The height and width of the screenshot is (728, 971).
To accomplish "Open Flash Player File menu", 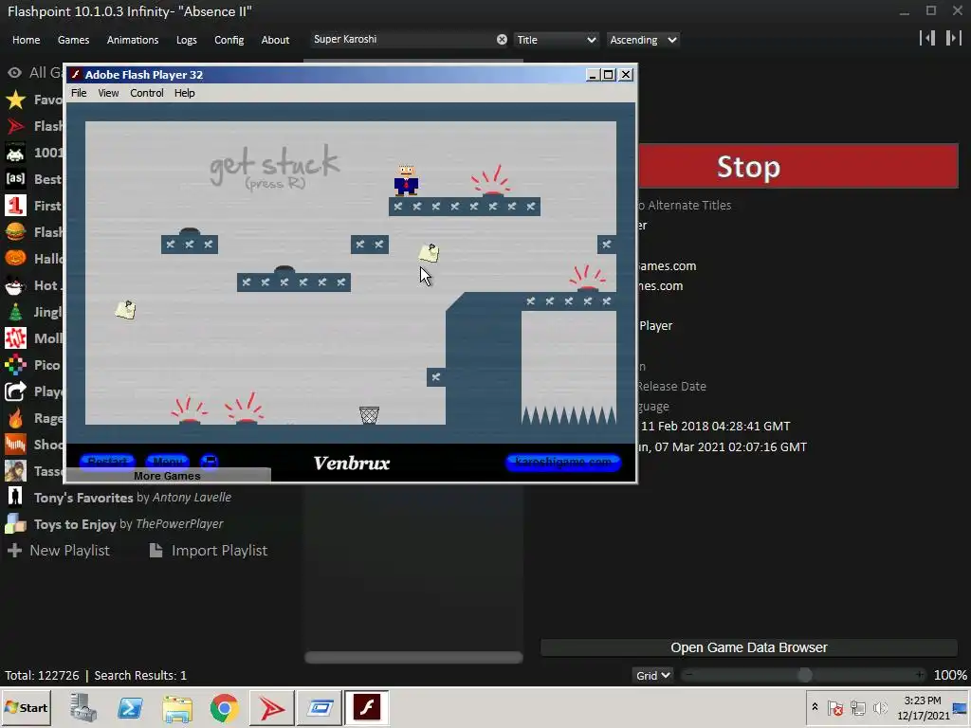I will coord(79,93).
